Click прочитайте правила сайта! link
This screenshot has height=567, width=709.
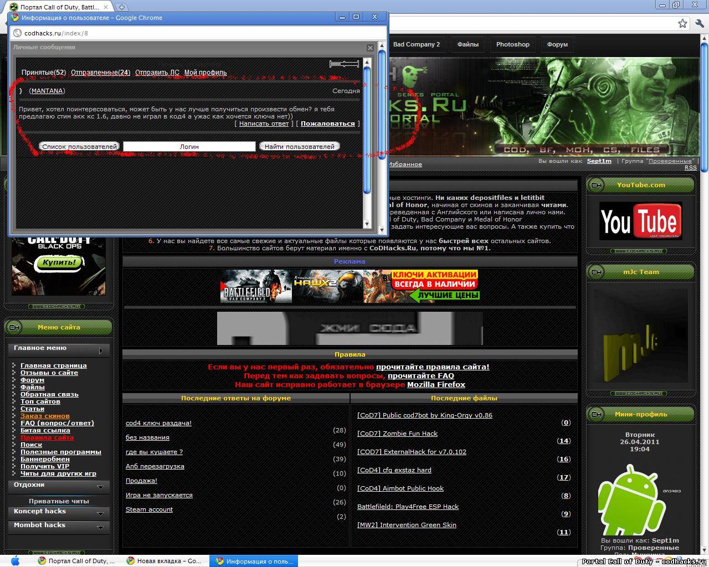[433, 367]
